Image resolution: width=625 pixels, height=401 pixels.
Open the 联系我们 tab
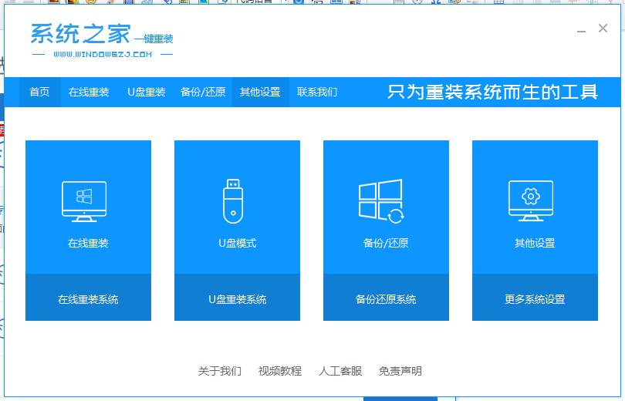(317, 93)
